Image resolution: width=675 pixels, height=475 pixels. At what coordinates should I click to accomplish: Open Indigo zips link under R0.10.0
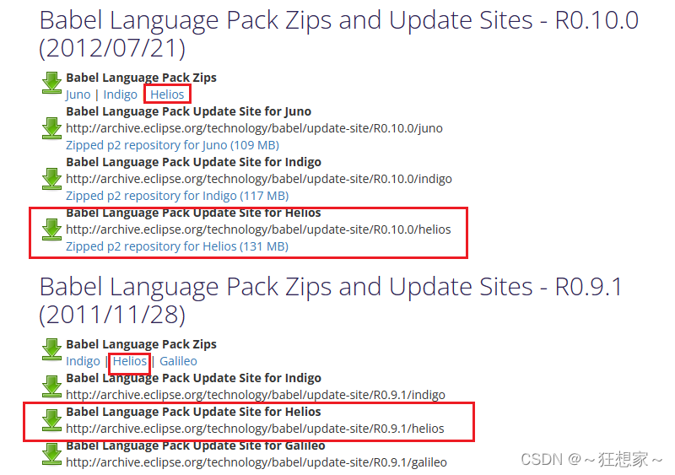(120, 94)
